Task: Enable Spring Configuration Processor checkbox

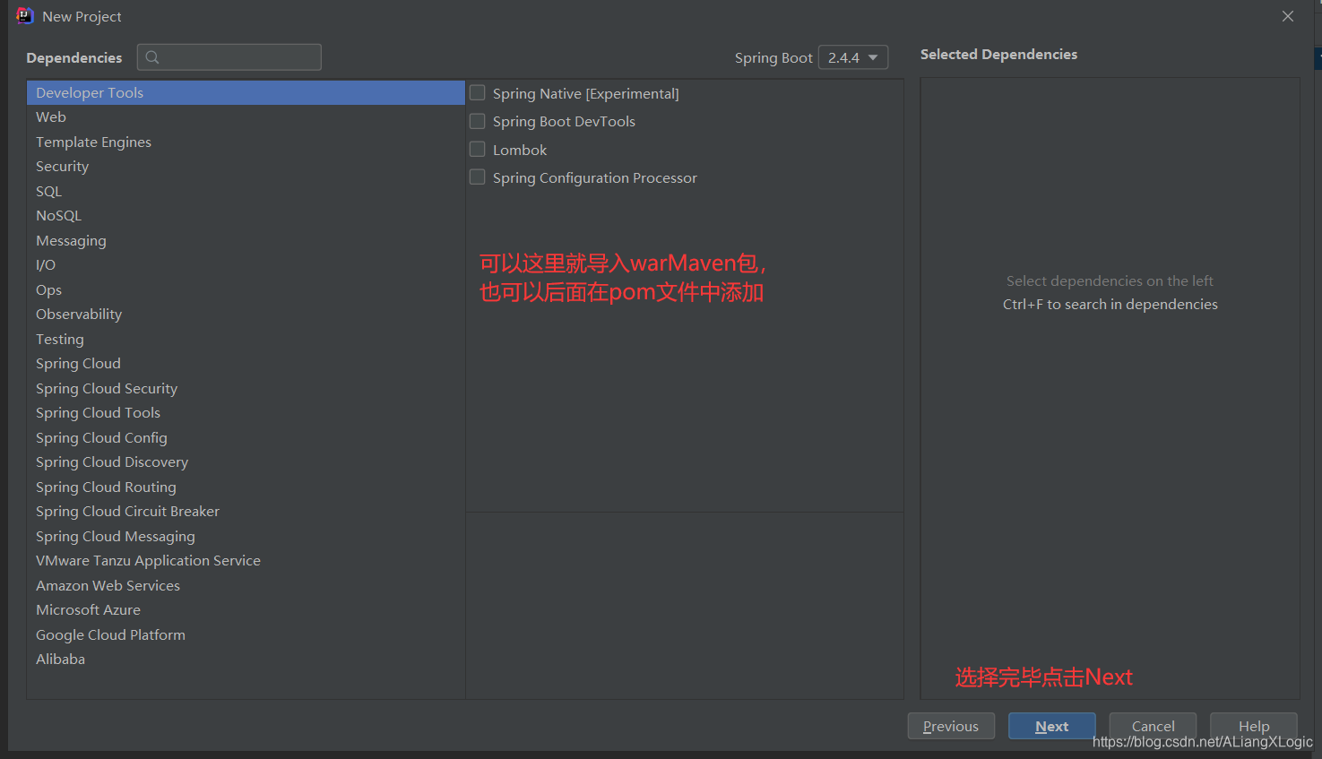Action: tap(478, 177)
